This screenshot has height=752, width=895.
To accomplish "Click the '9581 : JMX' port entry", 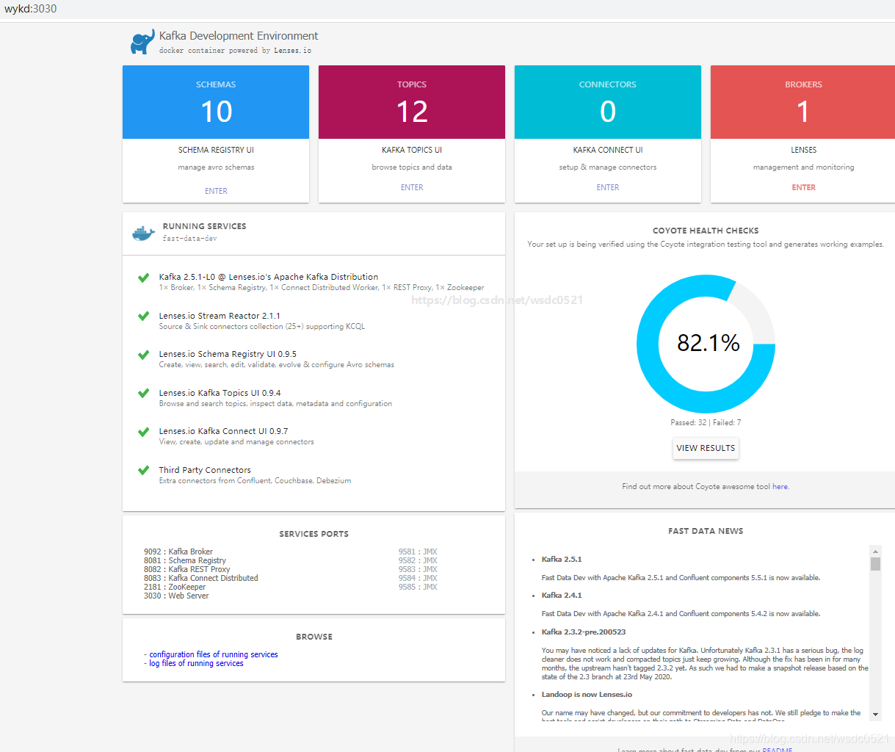I will (x=418, y=552).
